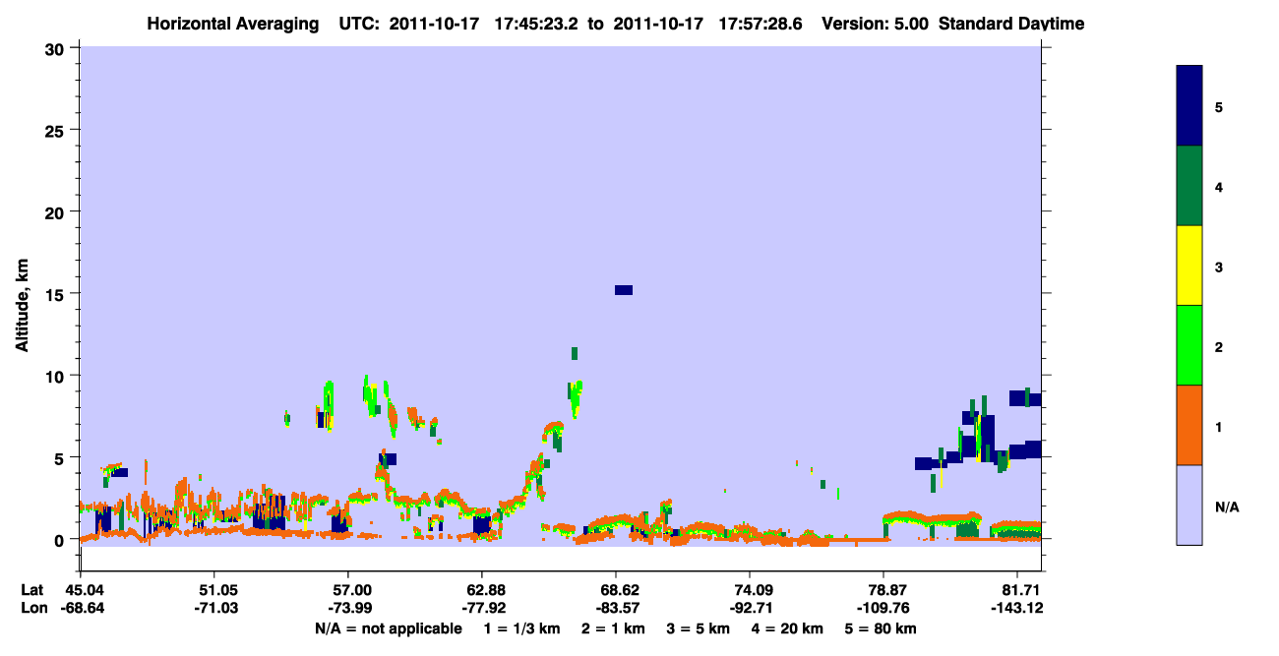Click the colorbar label '2'
This screenshot has height=656, width=1279.
click(x=1219, y=346)
